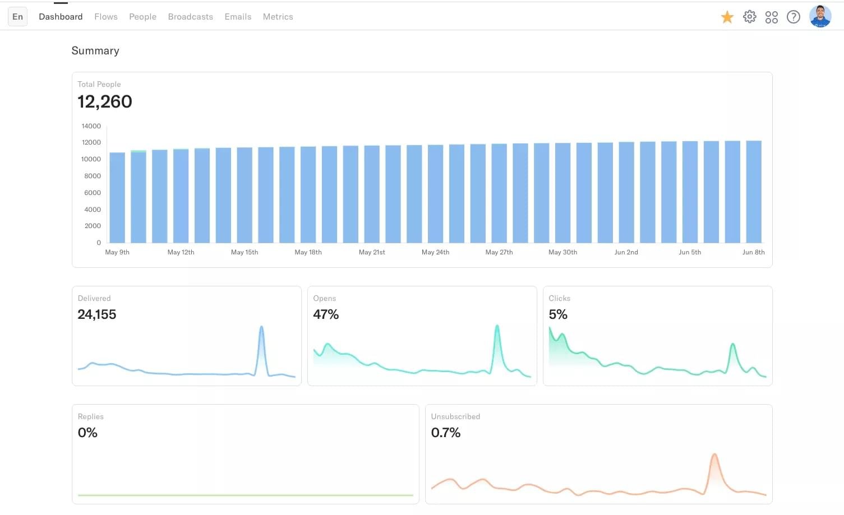Click the May 9th bar in chart
The height and width of the screenshot is (515, 844).
click(x=117, y=197)
